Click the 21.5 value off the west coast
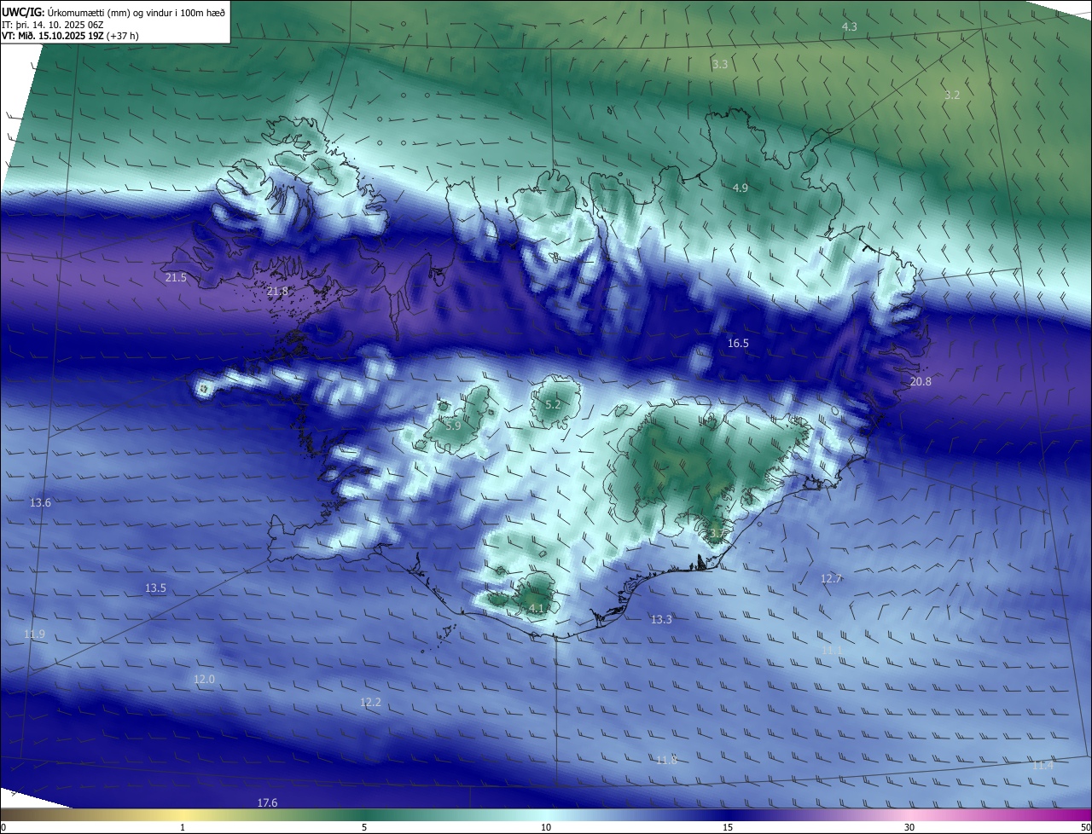This screenshot has height=834, width=1092. [176, 277]
